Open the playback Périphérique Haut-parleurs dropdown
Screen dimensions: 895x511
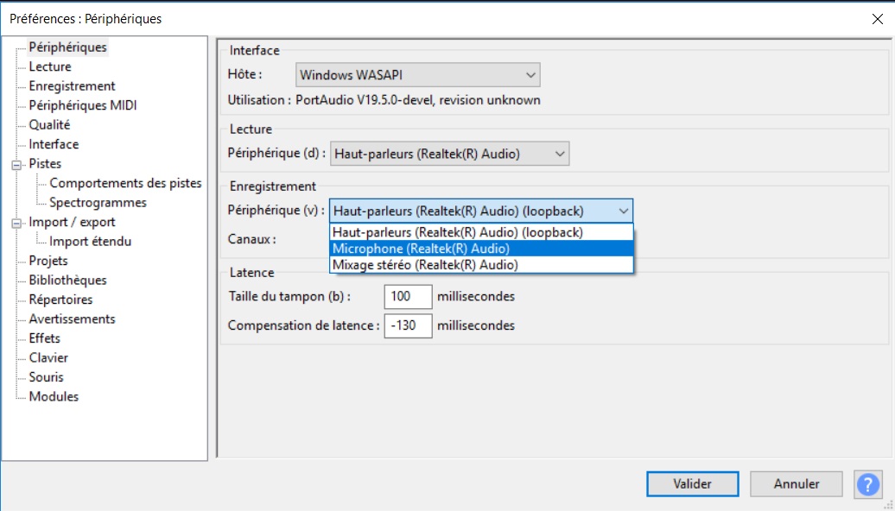[450, 154]
